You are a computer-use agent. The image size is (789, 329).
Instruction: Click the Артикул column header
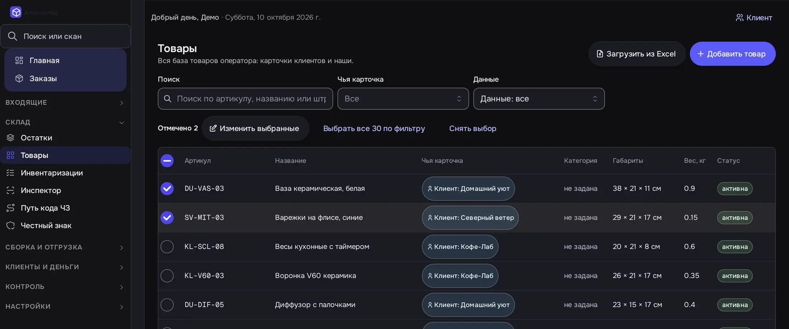(x=198, y=161)
